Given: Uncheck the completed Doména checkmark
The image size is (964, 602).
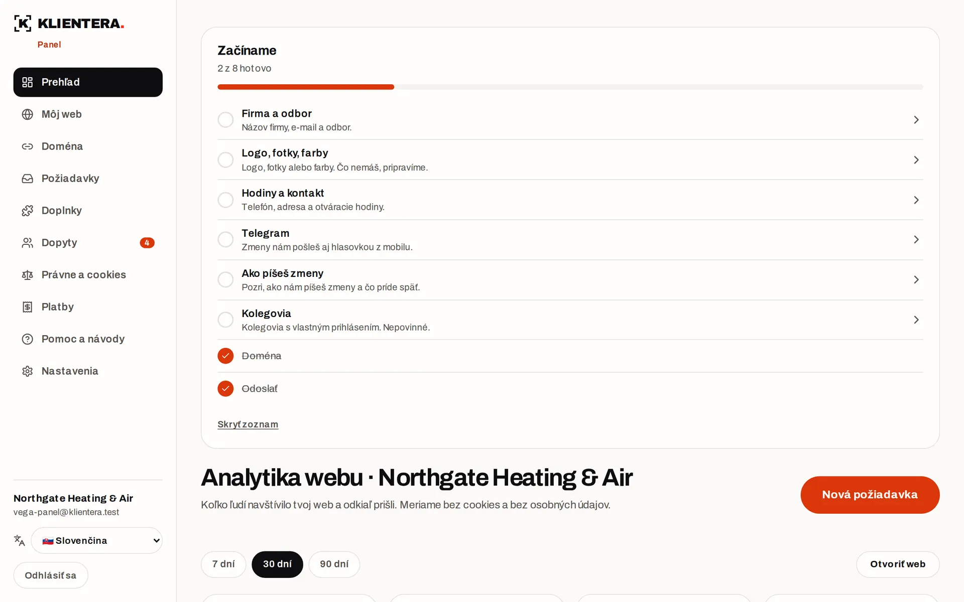Looking at the screenshot, I should [x=225, y=356].
